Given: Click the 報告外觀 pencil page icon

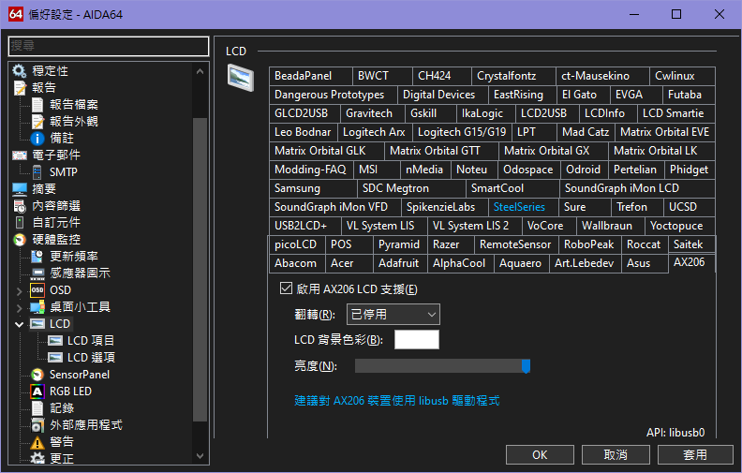Looking at the screenshot, I should 37,122.
